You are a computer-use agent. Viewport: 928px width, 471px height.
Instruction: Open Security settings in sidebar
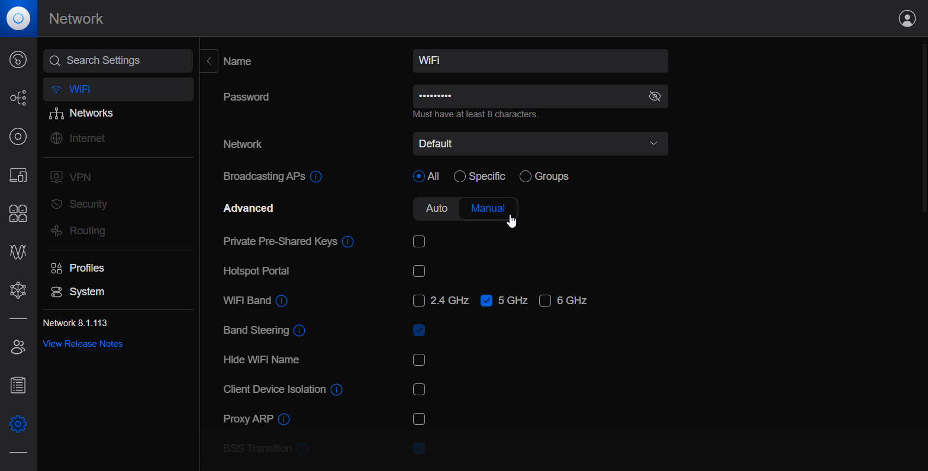[118, 204]
